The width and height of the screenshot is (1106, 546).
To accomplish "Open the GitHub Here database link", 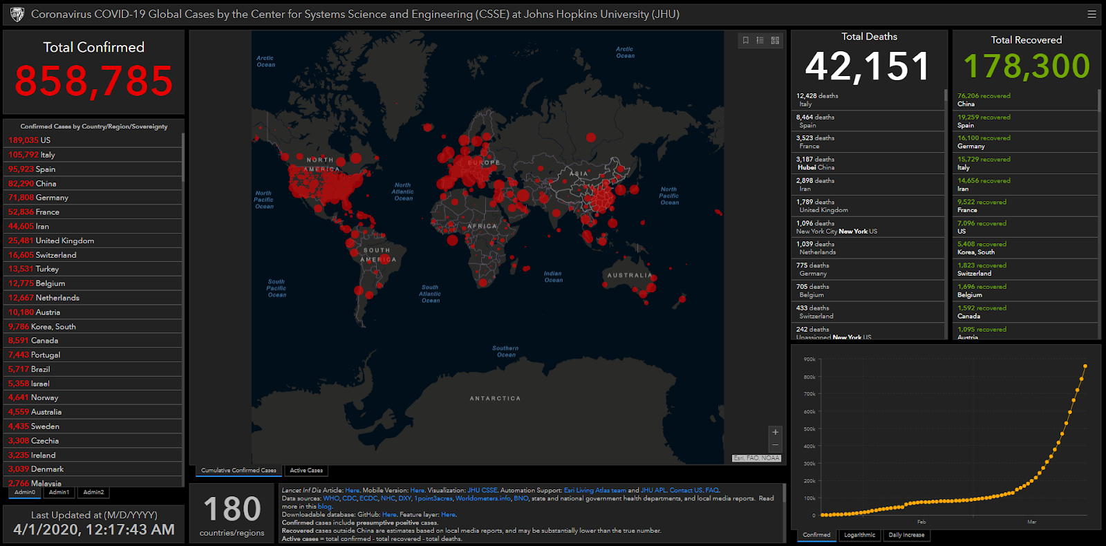I will coord(389,514).
